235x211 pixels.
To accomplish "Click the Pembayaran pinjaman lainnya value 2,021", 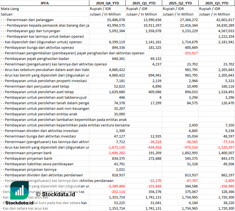I will 120,169.
